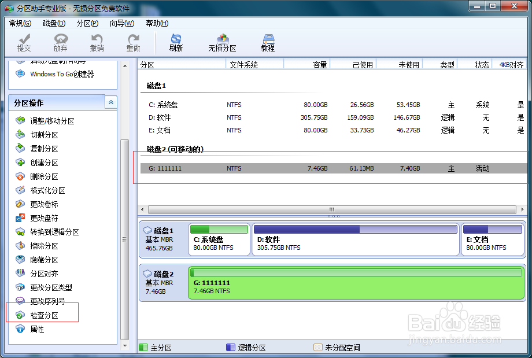Screen dimensions: 532x358
Task: Click the 逻辑分区 blue legend swatch
Action: pyautogui.click(x=230, y=348)
